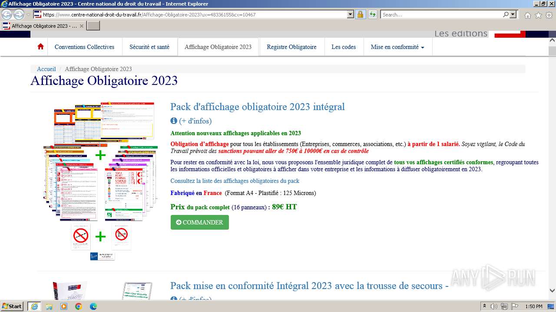The height and width of the screenshot is (312, 556).
Task: Click the page scrollbar up arrow
Action: point(552,40)
